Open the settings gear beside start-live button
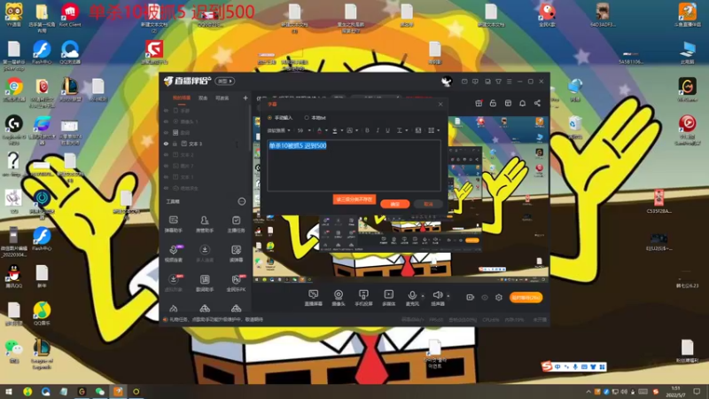The height and width of the screenshot is (399, 709). click(499, 297)
